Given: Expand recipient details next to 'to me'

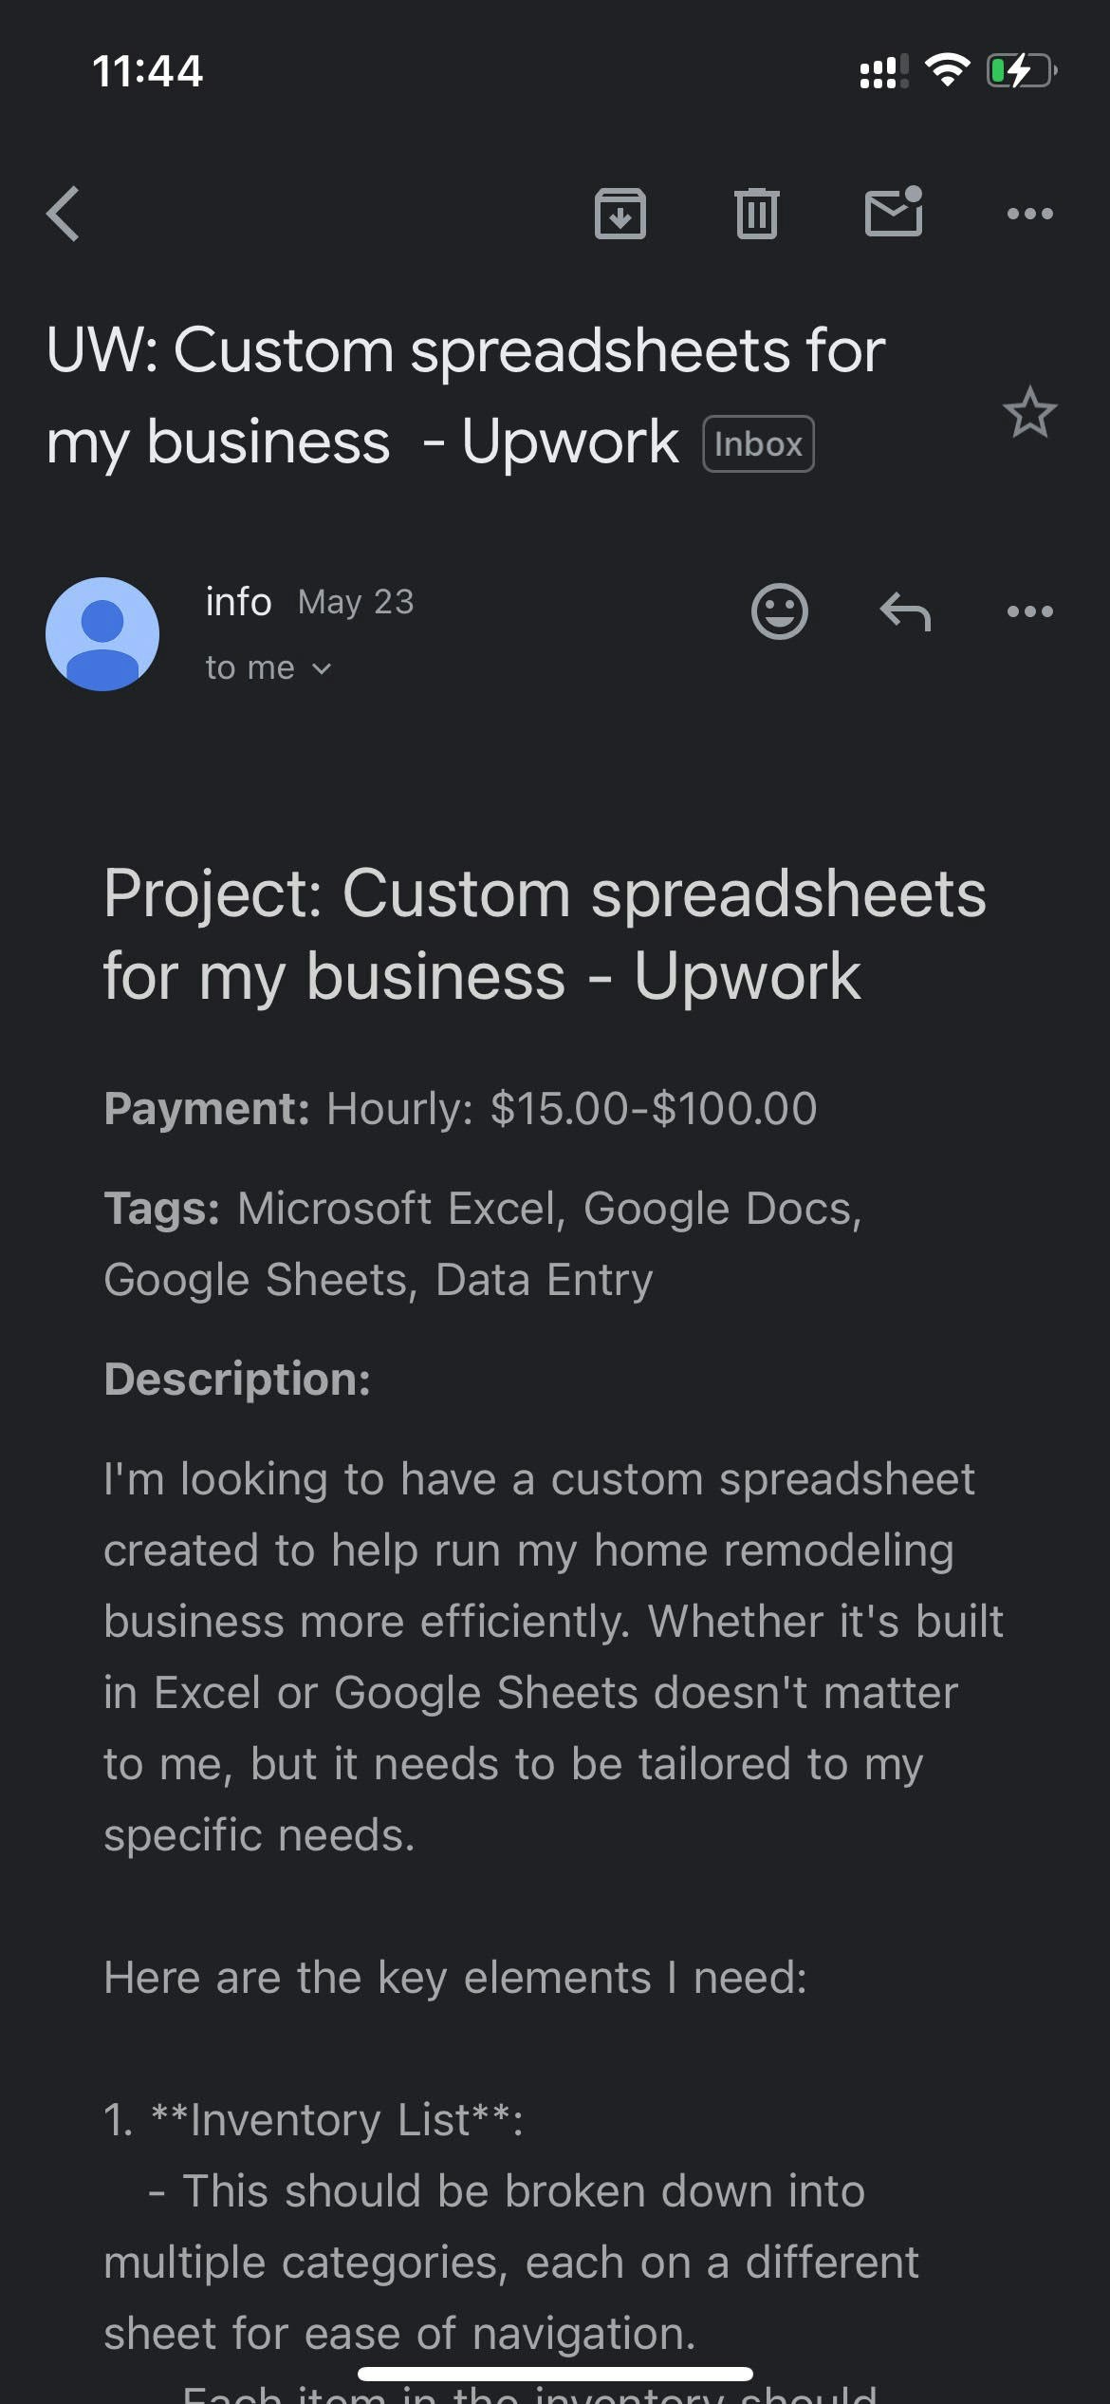Looking at the screenshot, I should click(268, 667).
